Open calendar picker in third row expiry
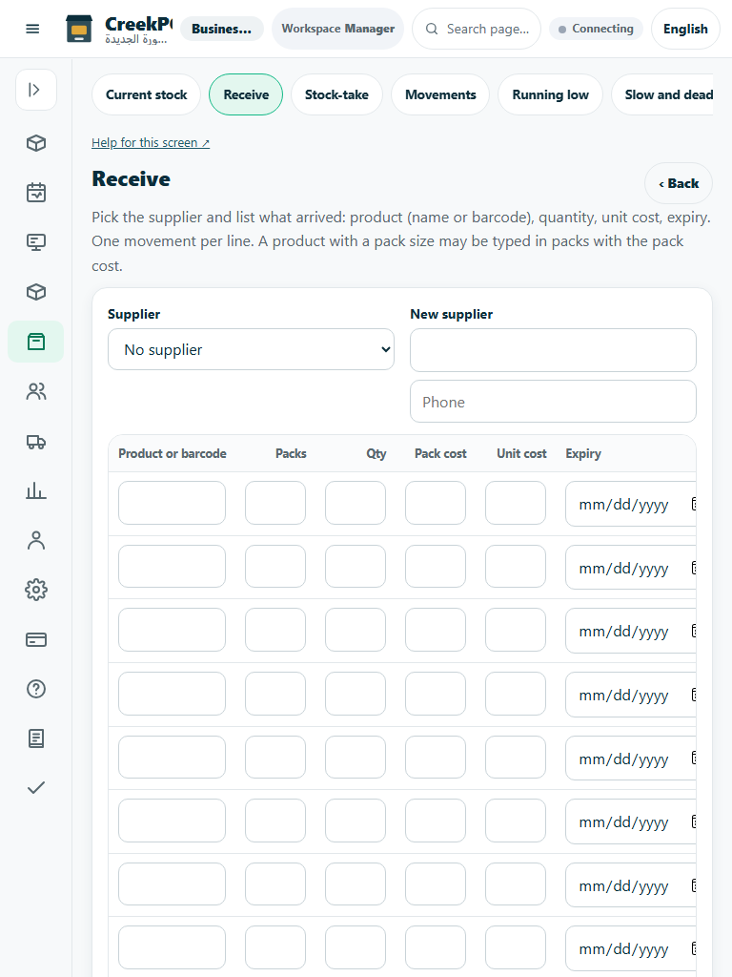 pos(693,632)
